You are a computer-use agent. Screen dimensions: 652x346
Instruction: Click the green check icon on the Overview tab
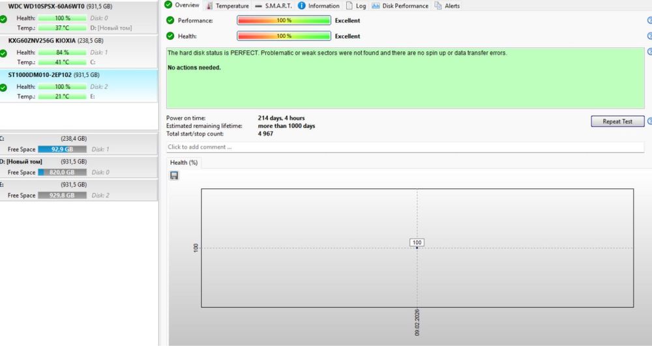[168, 5]
